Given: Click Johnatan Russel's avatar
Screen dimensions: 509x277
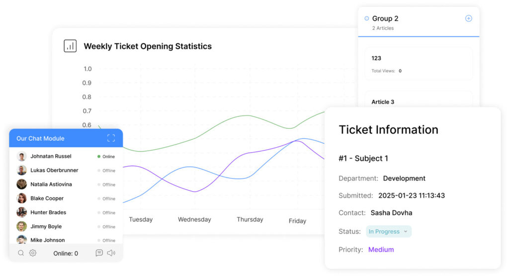Looking at the screenshot, I should (21, 156).
